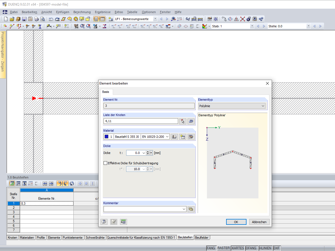This screenshot has height=251, width=335.
Task: Switch to the Beulfelder tab
Action: [202, 238]
